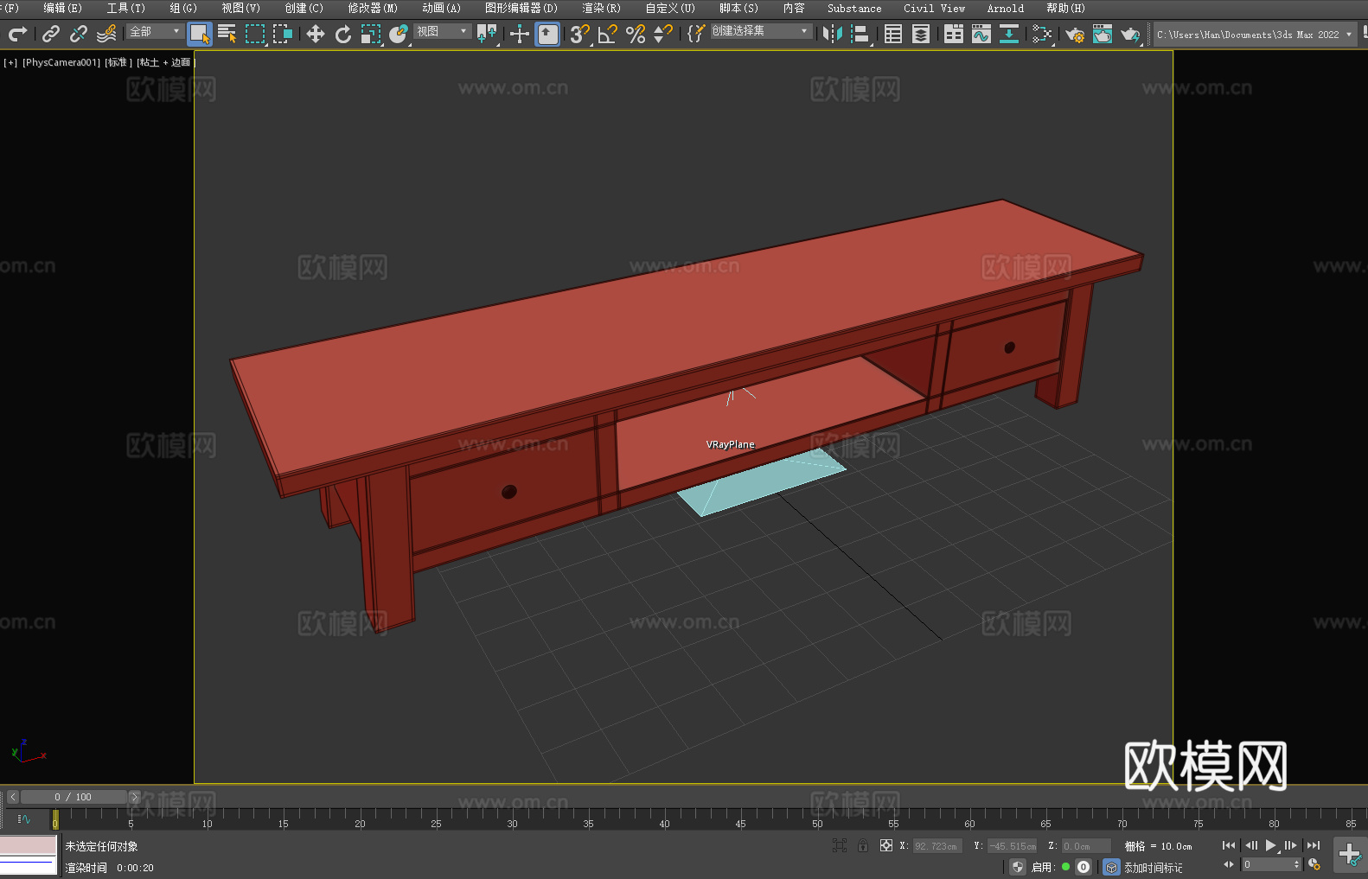Click the Redo arrow icon
1368x879 pixels.
tap(17, 34)
